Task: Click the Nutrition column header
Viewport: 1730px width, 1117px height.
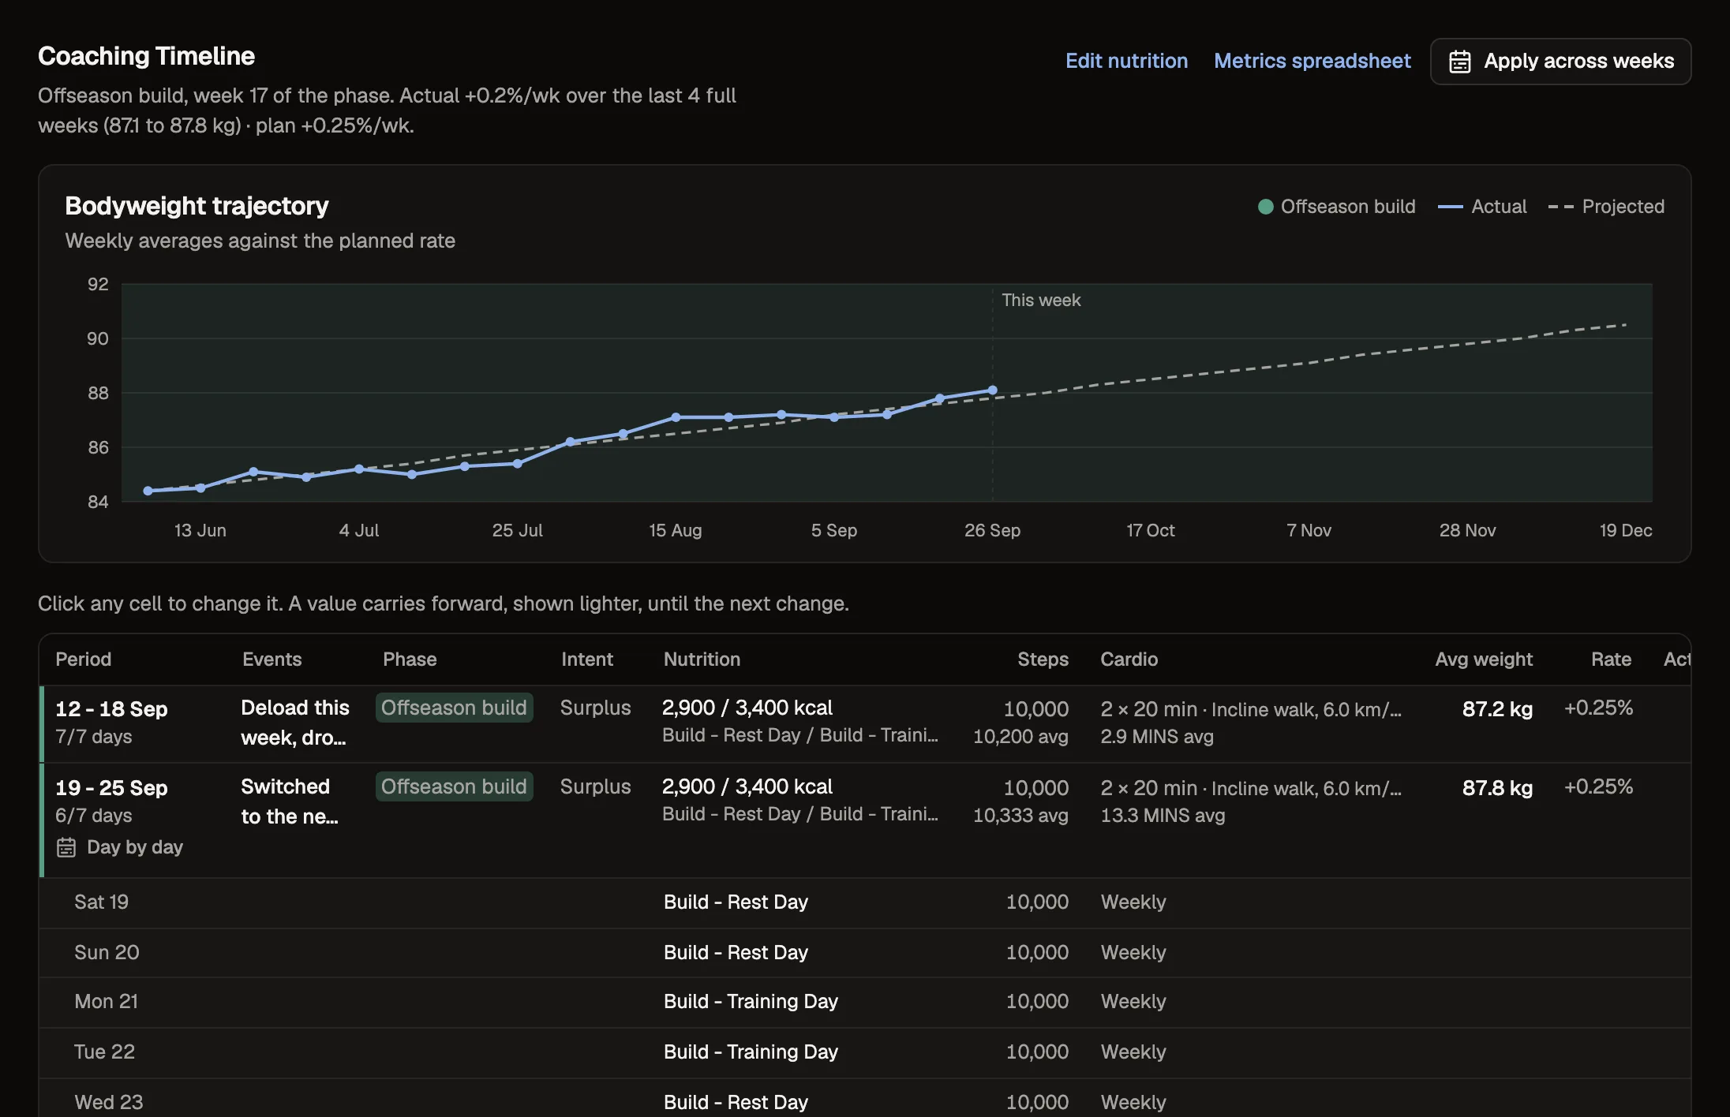Action: coord(702,659)
